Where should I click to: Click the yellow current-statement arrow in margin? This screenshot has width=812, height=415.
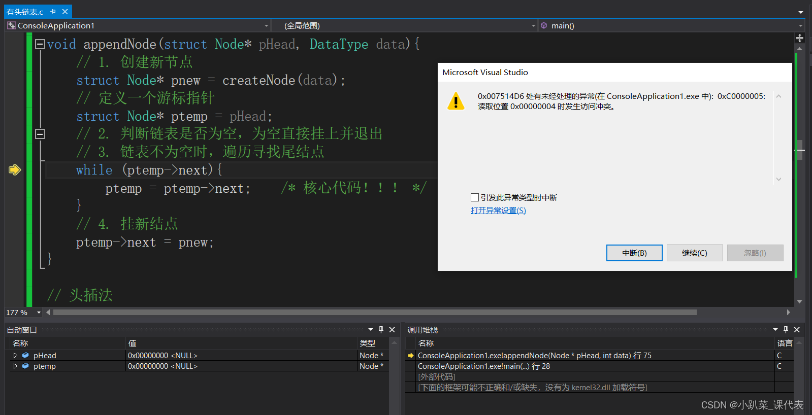(15, 170)
